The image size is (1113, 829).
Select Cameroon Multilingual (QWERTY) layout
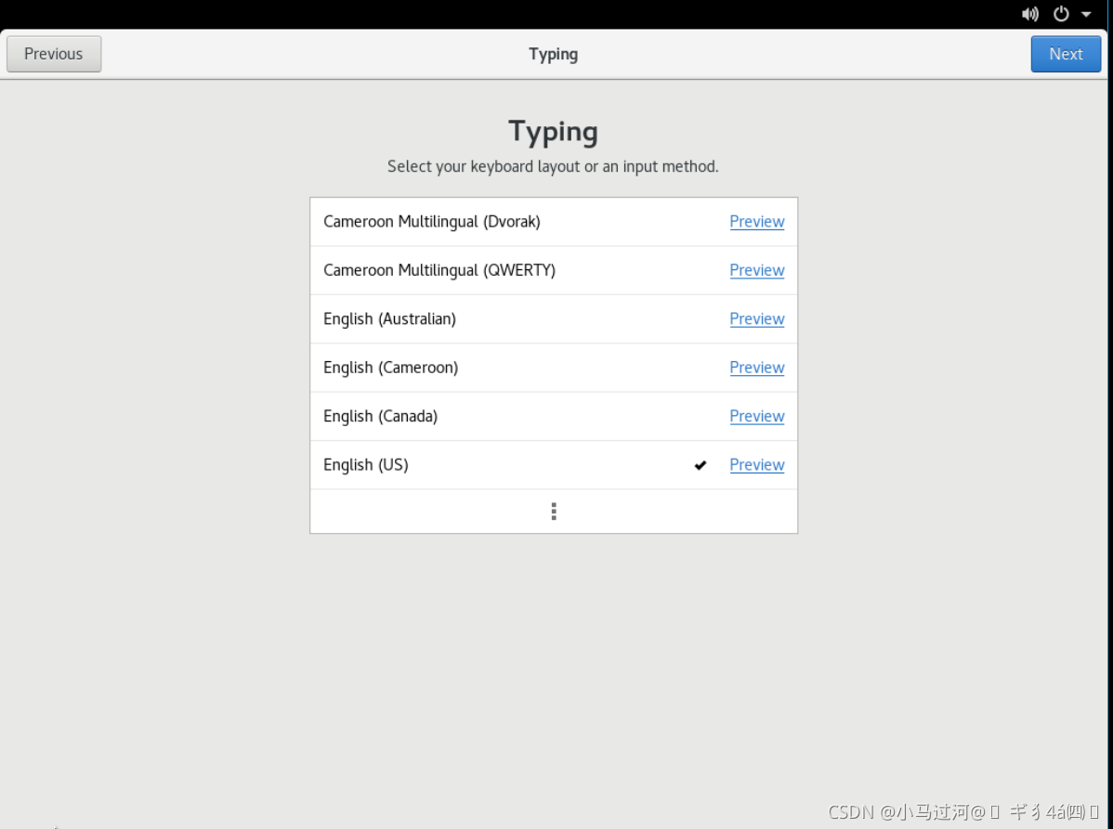(554, 270)
